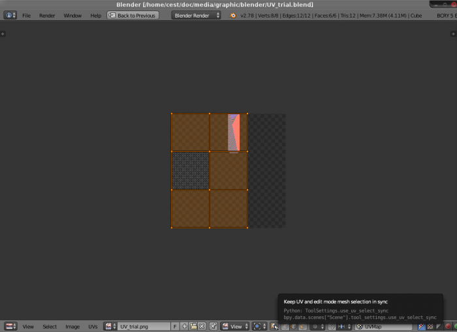Click the Back to Previous button
The image size is (457, 332).
pos(133,15)
